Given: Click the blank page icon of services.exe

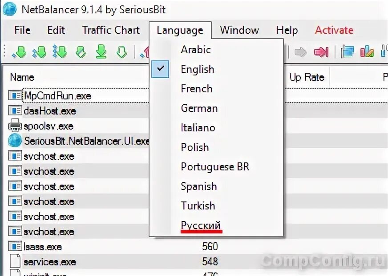Looking at the screenshot, I should tap(15, 261).
